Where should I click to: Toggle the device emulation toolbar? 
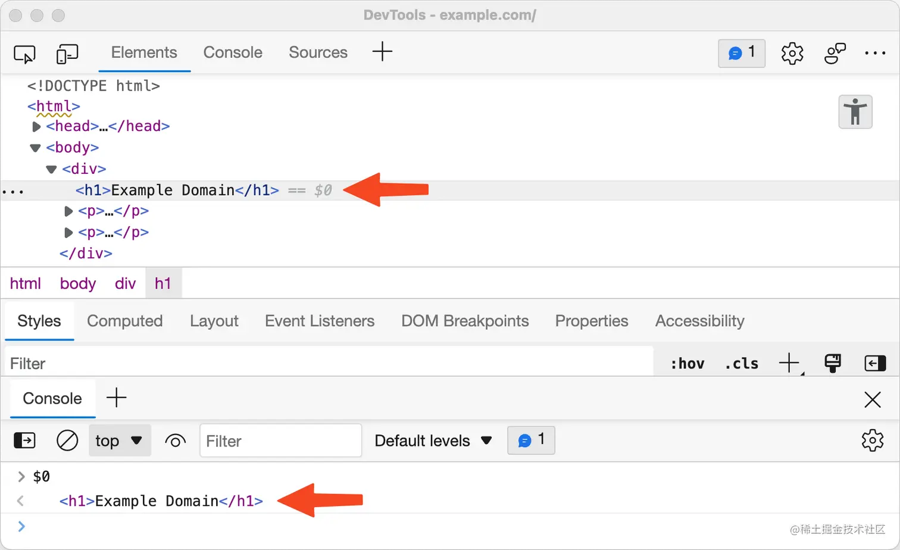point(67,54)
